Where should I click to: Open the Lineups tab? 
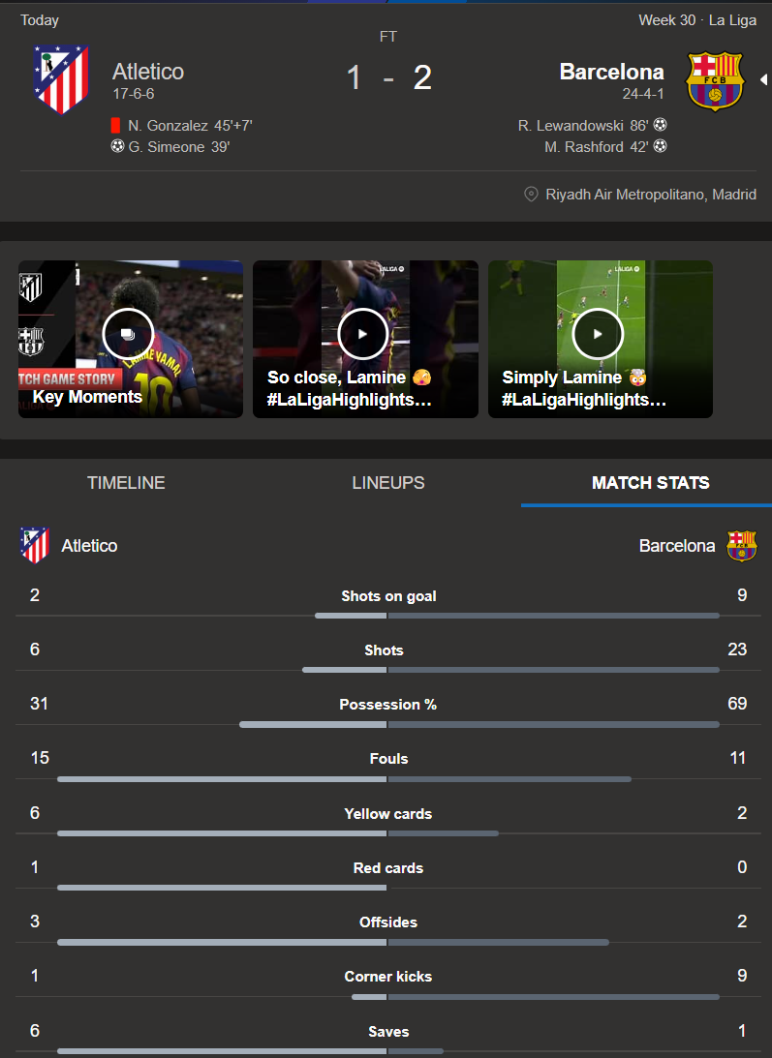click(387, 483)
